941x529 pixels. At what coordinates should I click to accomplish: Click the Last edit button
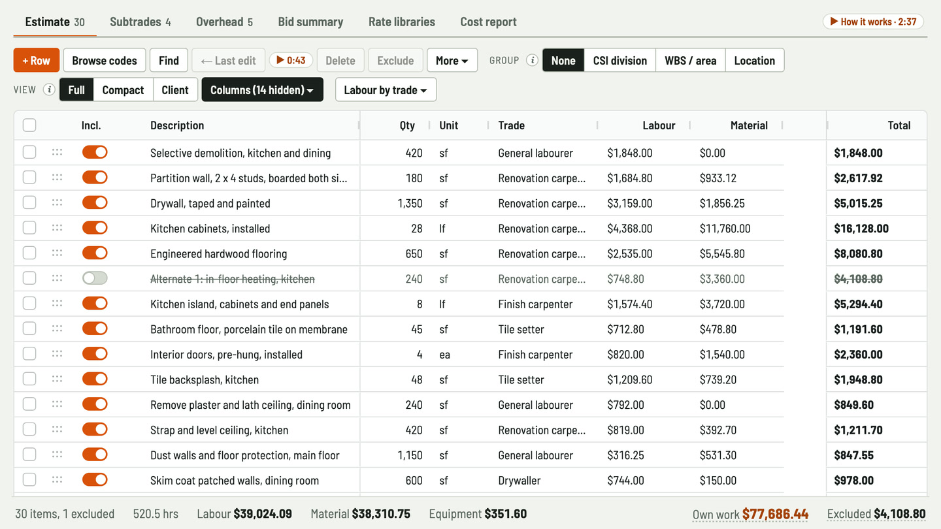pos(229,60)
